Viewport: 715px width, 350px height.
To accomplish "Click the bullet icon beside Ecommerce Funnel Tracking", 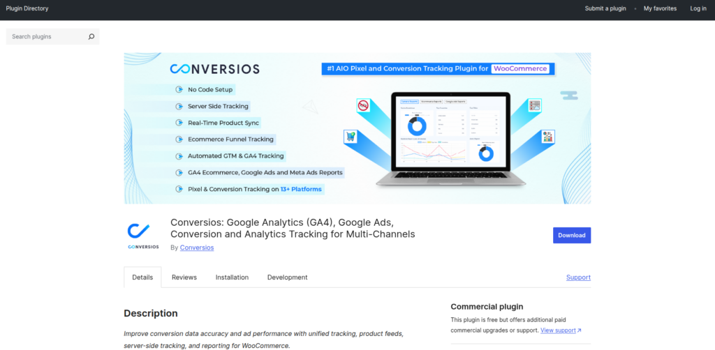I will [179, 139].
